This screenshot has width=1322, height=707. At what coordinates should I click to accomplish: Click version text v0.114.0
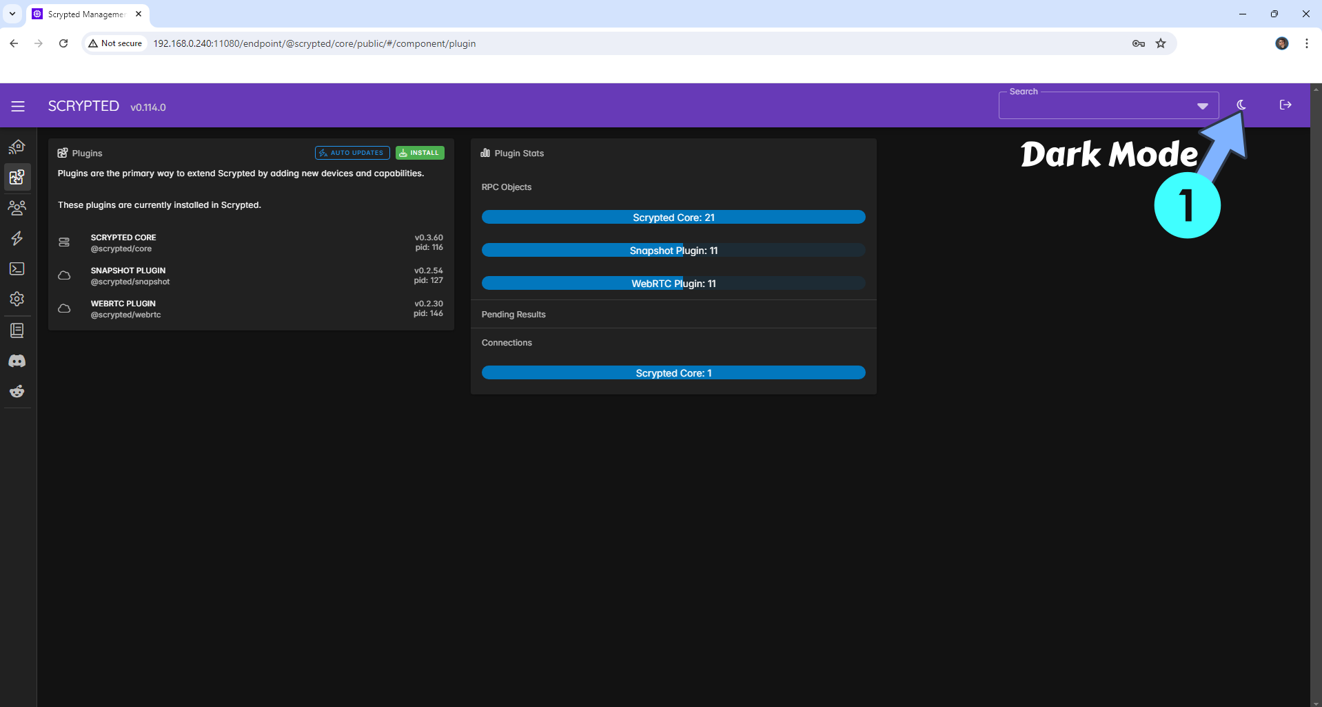(x=148, y=107)
